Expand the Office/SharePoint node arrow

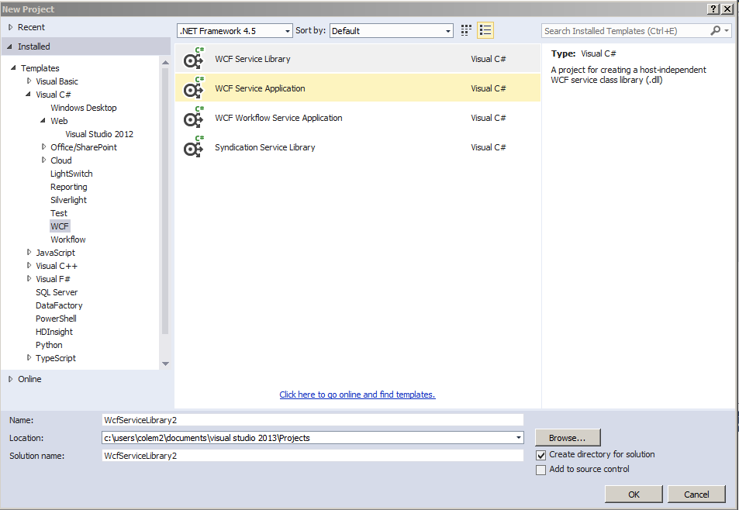click(x=44, y=147)
